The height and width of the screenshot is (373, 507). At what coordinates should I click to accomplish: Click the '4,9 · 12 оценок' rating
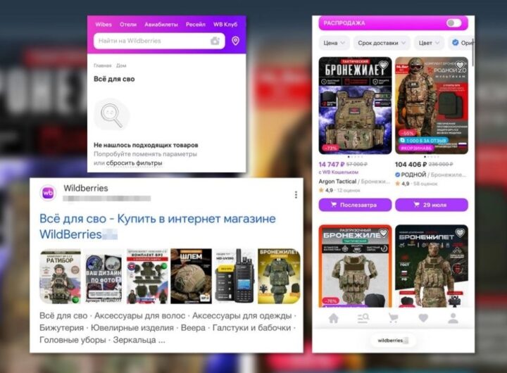point(339,191)
